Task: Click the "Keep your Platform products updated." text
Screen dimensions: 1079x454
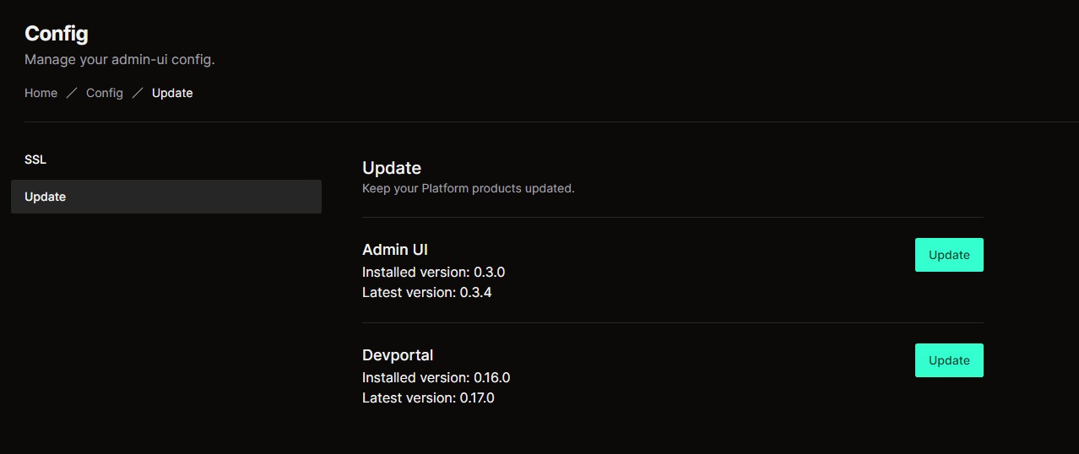Action: tap(468, 188)
